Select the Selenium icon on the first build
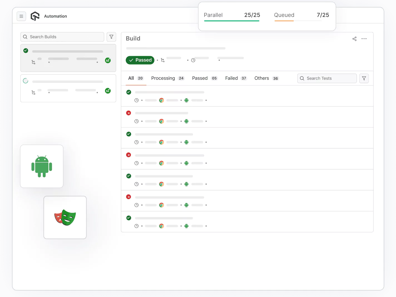This screenshot has height=297, width=396. [x=108, y=60]
